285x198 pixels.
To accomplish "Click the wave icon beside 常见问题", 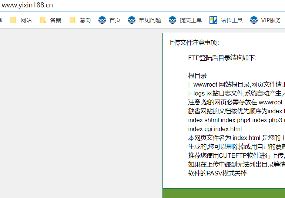I will pos(132,20).
